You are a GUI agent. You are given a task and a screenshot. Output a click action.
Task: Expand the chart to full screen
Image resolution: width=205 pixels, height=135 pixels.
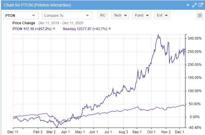click(194, 5)
